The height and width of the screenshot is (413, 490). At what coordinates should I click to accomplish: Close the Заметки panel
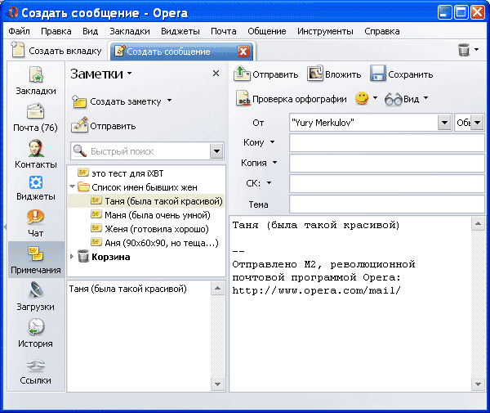216,74
